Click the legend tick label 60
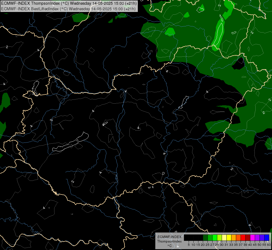This screenshot has height=250, width=272. click(x=269, y=245)
